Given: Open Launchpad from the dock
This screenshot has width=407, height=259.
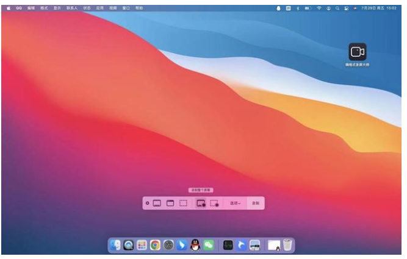Looking at the screenshot, I should point(142,245).
